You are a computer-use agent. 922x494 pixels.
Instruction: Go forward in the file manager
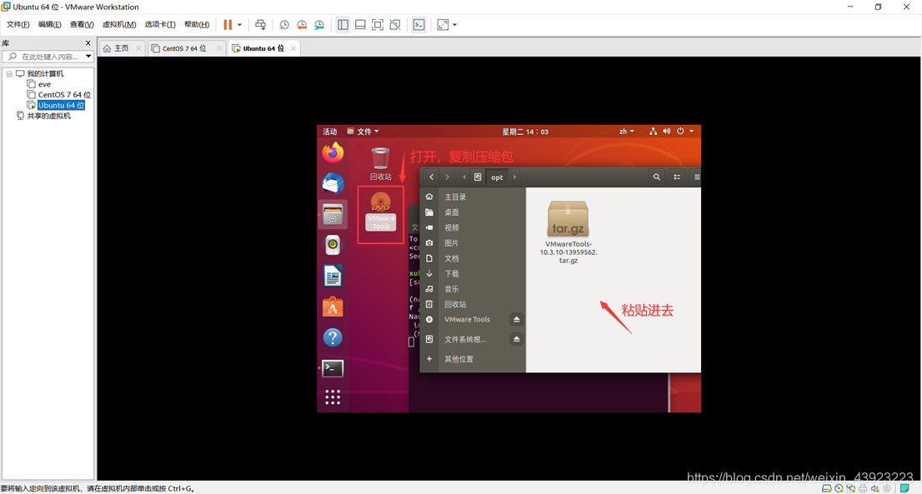pyautogui.click(x=447, y=177)
